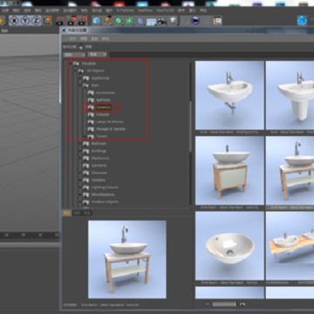Adjust the thumbnail size slider
The height and width of the screenshot is (314, 314).
pyautogui.click(x=224, y=304)
